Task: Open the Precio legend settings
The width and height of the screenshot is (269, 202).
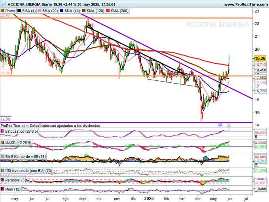Action: (10, 11)
